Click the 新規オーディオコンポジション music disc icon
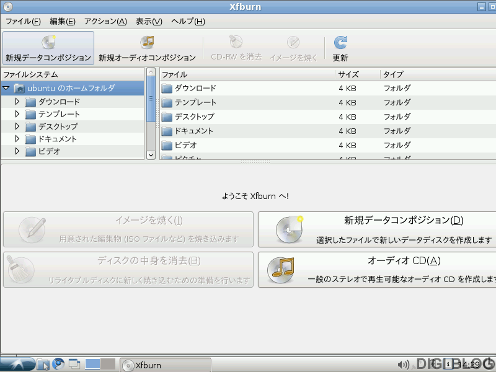 pos(147,42)
